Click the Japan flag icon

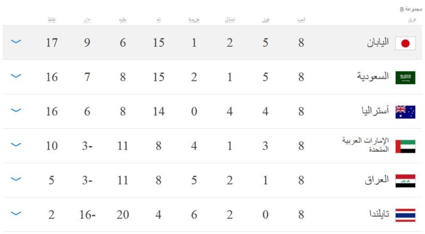click(x=405, y=43)
